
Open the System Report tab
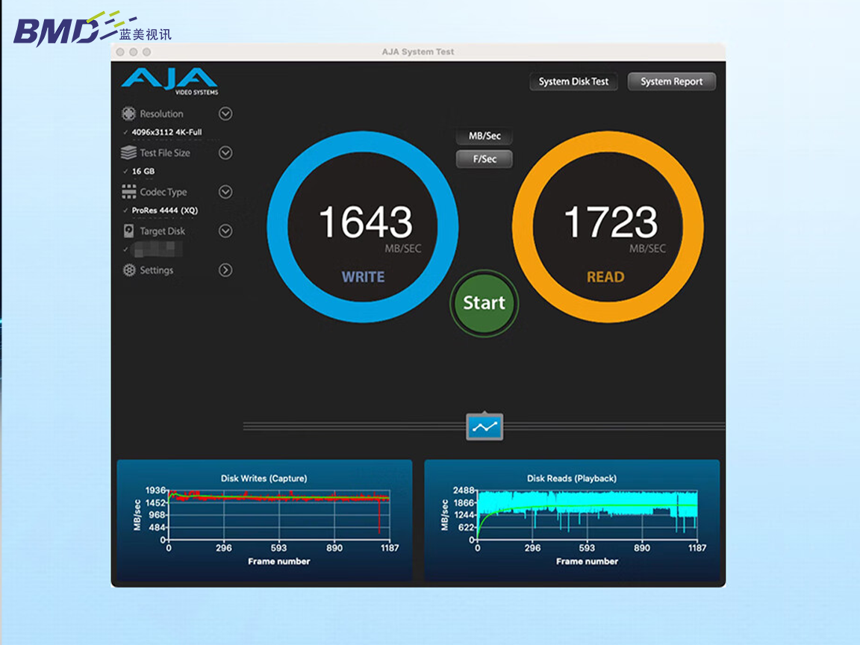click(671, 81)
